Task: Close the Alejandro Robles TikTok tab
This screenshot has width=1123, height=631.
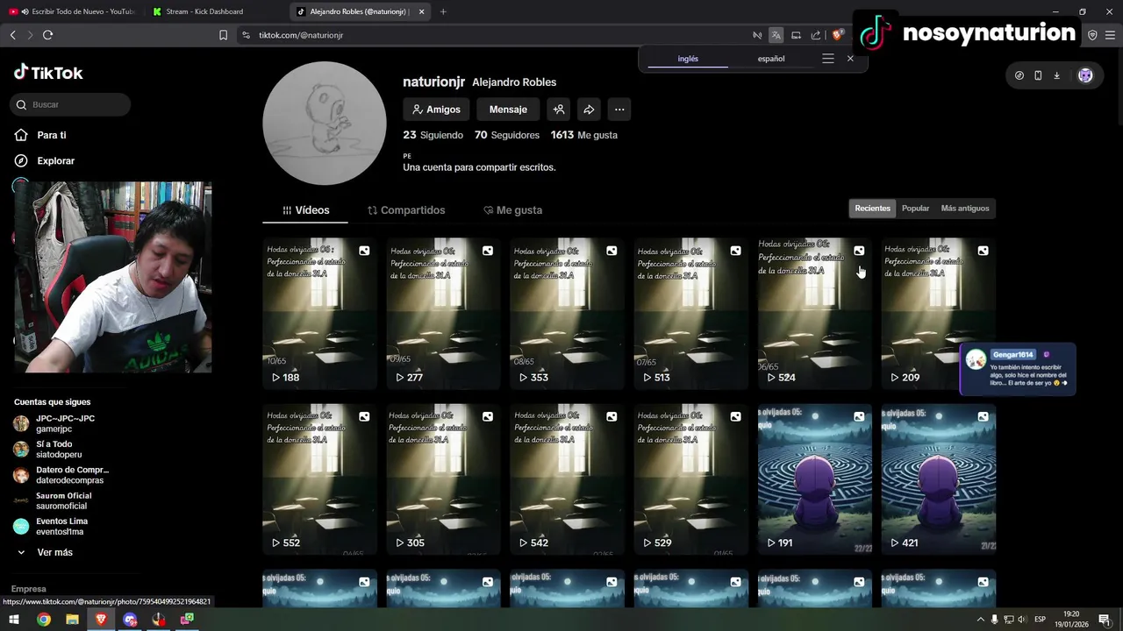Action: point(421,11)
